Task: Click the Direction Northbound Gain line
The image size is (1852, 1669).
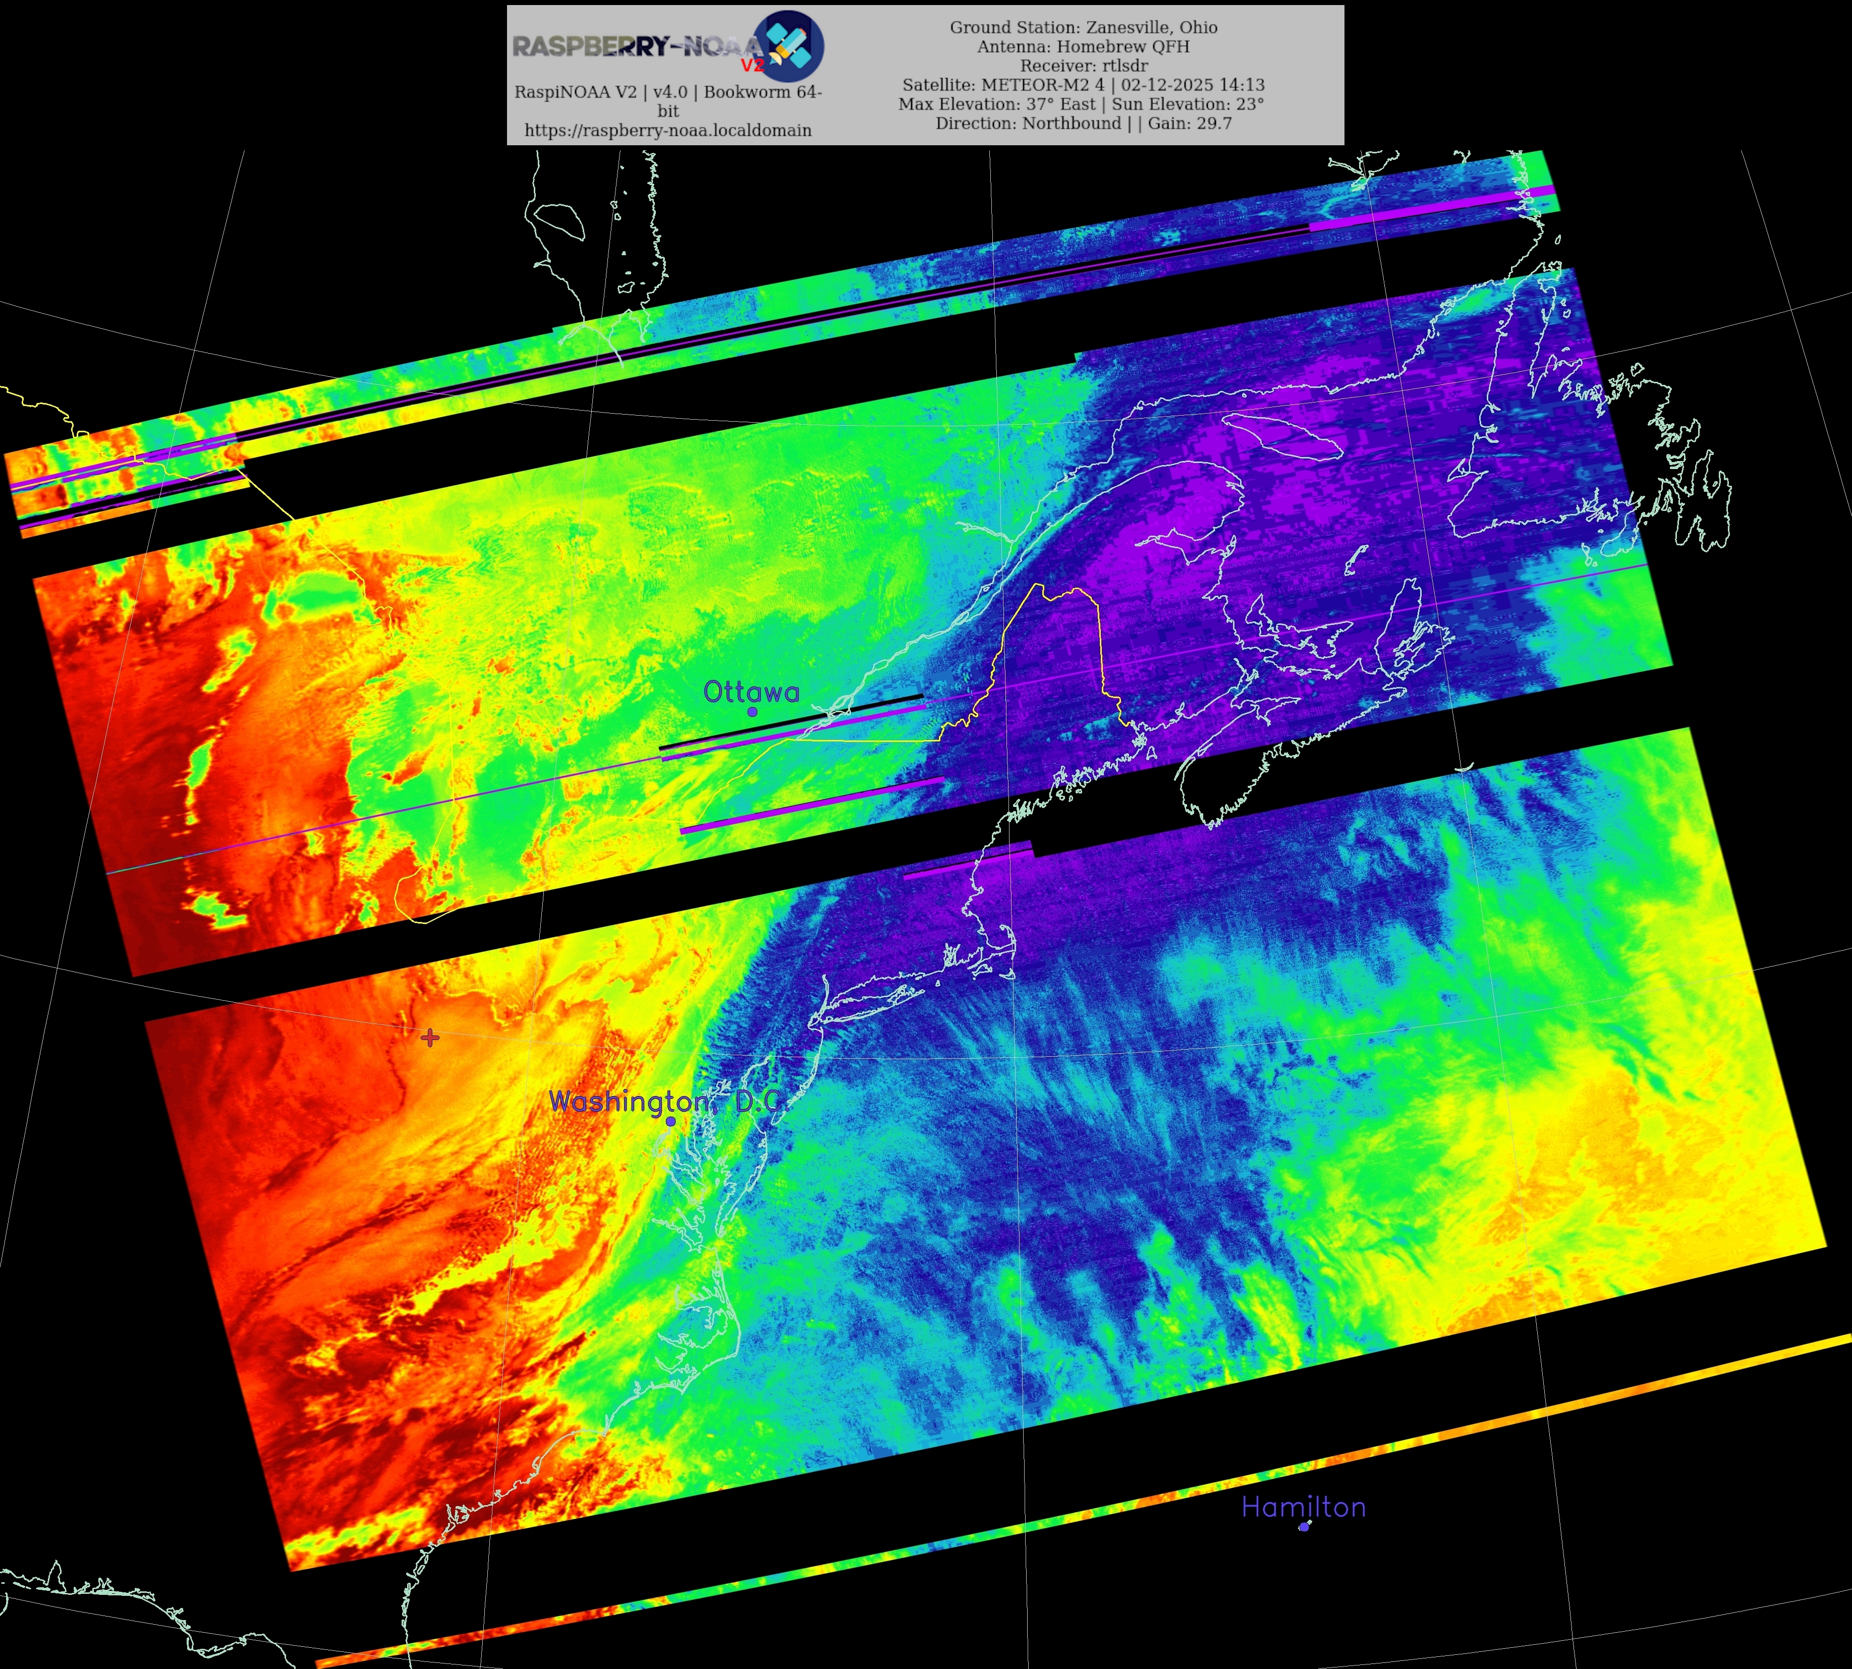Action: coord(1083,124)
